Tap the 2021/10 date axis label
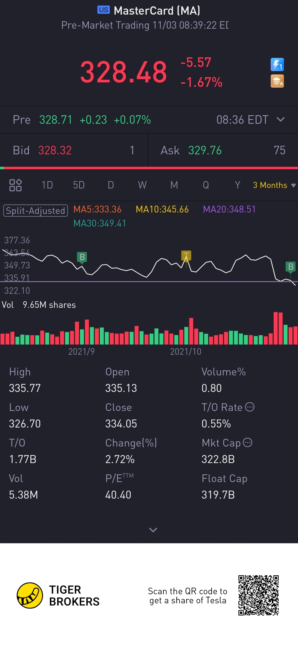The height and width of the screenshot is (648, 298). tap(186, 351)
